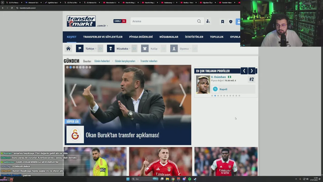This screenshot has height=182, width=323.
Task: Open the Windows Start button
Action: (128, 179)
